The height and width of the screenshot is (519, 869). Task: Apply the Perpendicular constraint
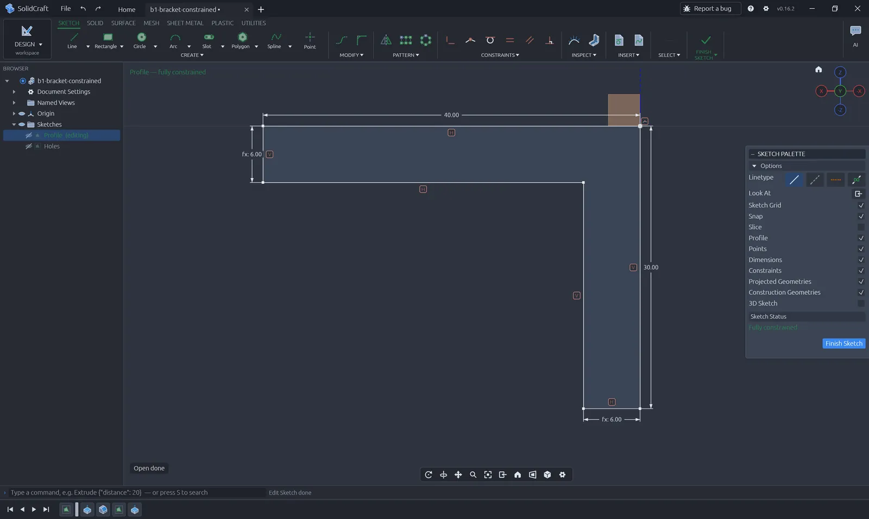click(x=550, y=40)
